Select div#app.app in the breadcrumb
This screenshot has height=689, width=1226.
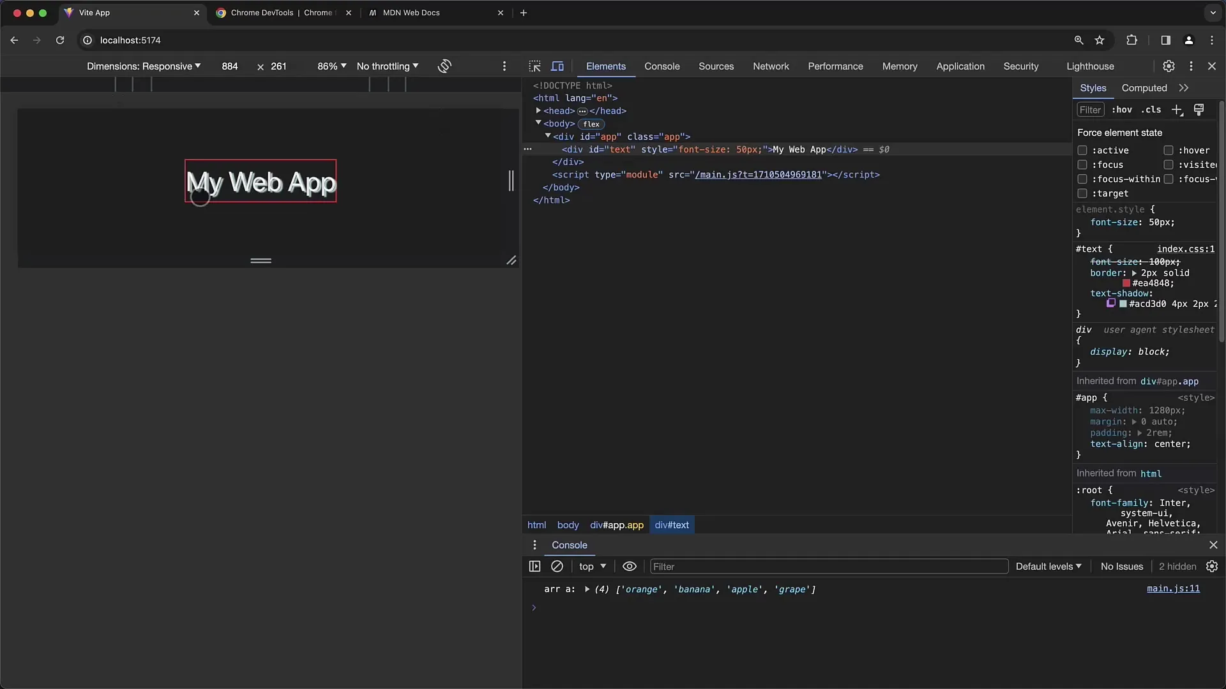point(617,525)
